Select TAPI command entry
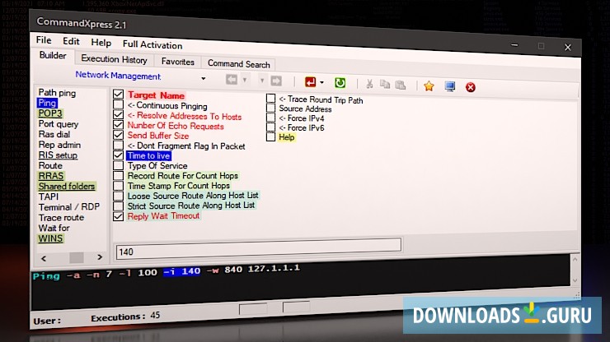The height and width of the screenshot is (342, 610). (49, 196)
